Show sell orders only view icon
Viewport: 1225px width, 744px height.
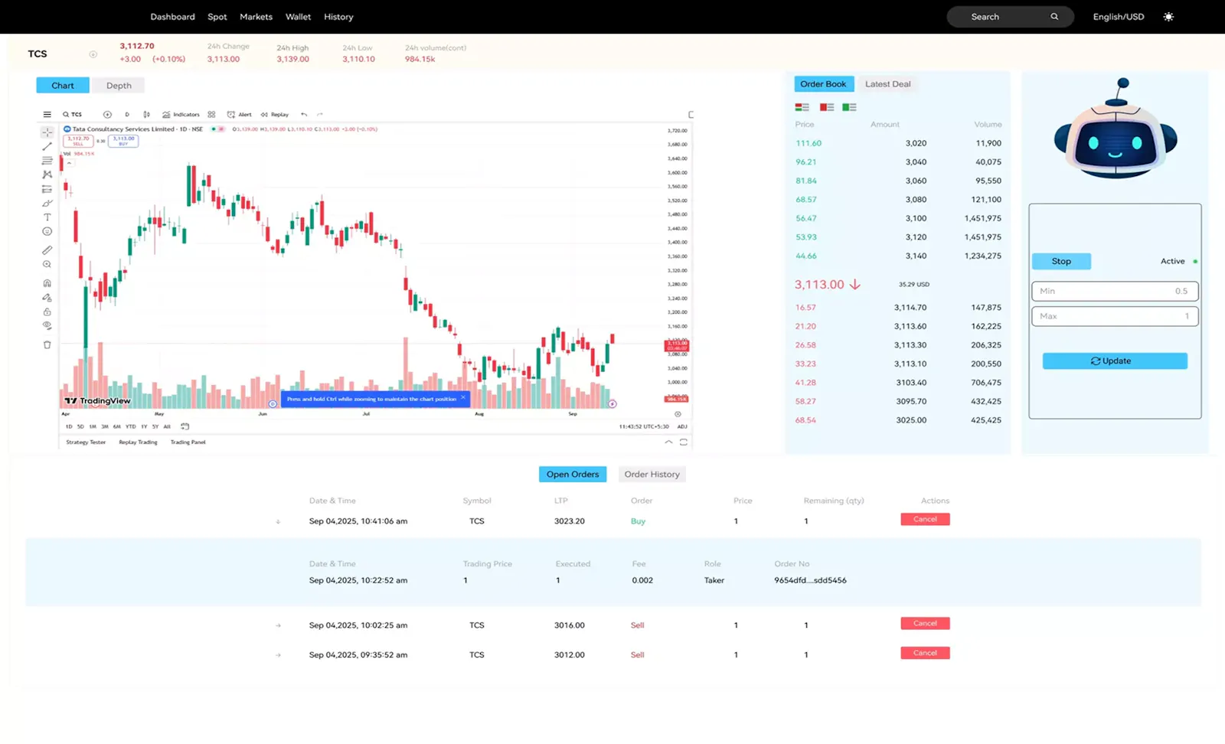pos(826,107)
